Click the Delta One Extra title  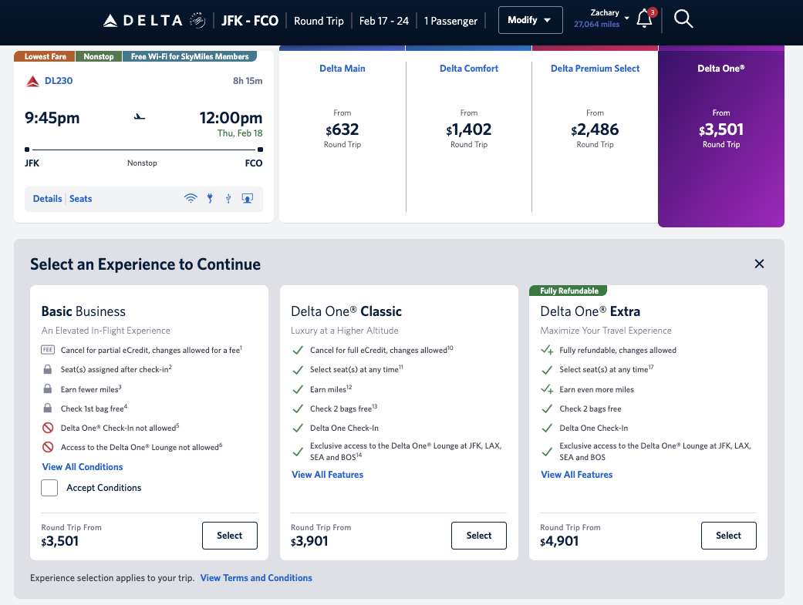590,311
